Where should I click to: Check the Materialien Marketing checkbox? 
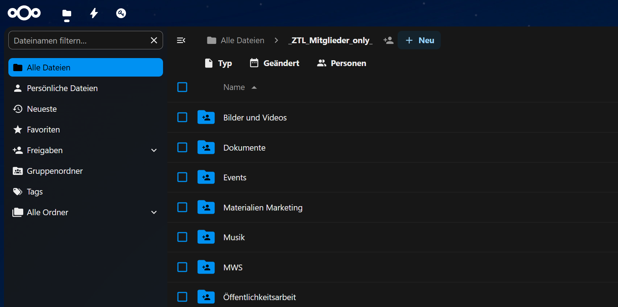click(x=182, y=207)
